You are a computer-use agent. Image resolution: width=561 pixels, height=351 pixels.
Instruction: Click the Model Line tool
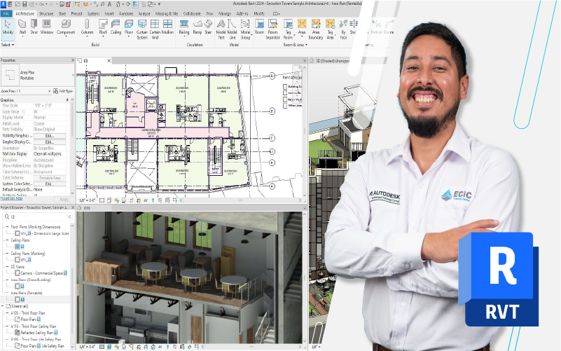(x=233, y=29)
